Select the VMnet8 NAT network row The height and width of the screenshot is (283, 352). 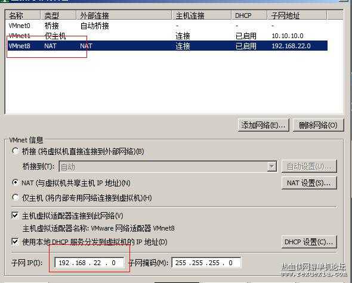167,46
